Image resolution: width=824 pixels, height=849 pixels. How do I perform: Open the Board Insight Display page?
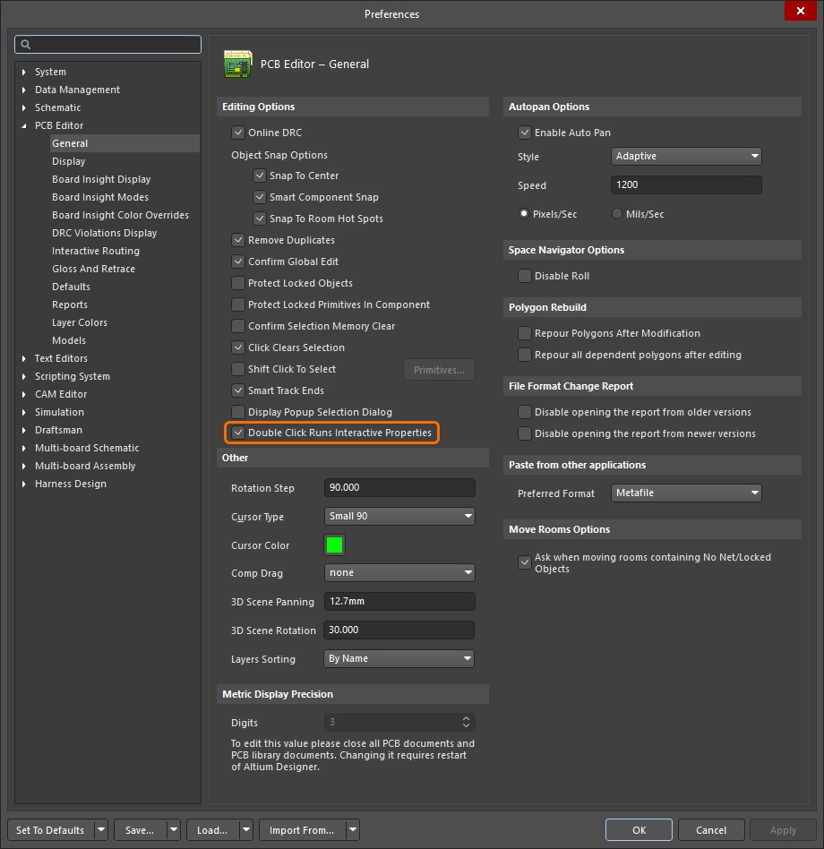pyautogui.click(x=101, y=179)
